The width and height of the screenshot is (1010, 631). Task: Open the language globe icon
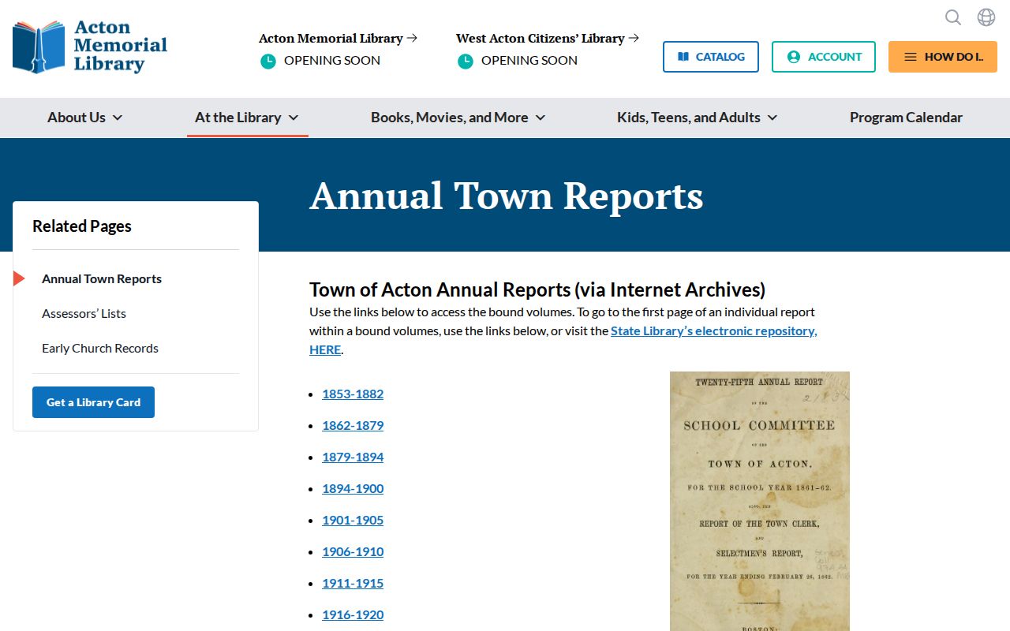pos(986,17)
